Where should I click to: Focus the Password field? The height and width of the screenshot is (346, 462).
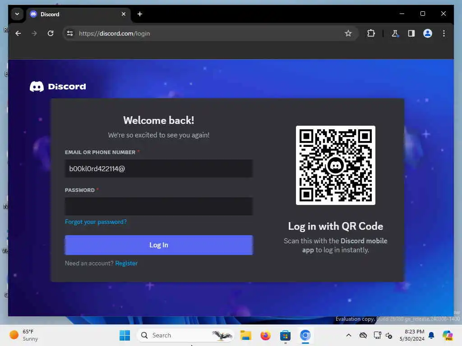pyautogui.click(x=158, y=206)
